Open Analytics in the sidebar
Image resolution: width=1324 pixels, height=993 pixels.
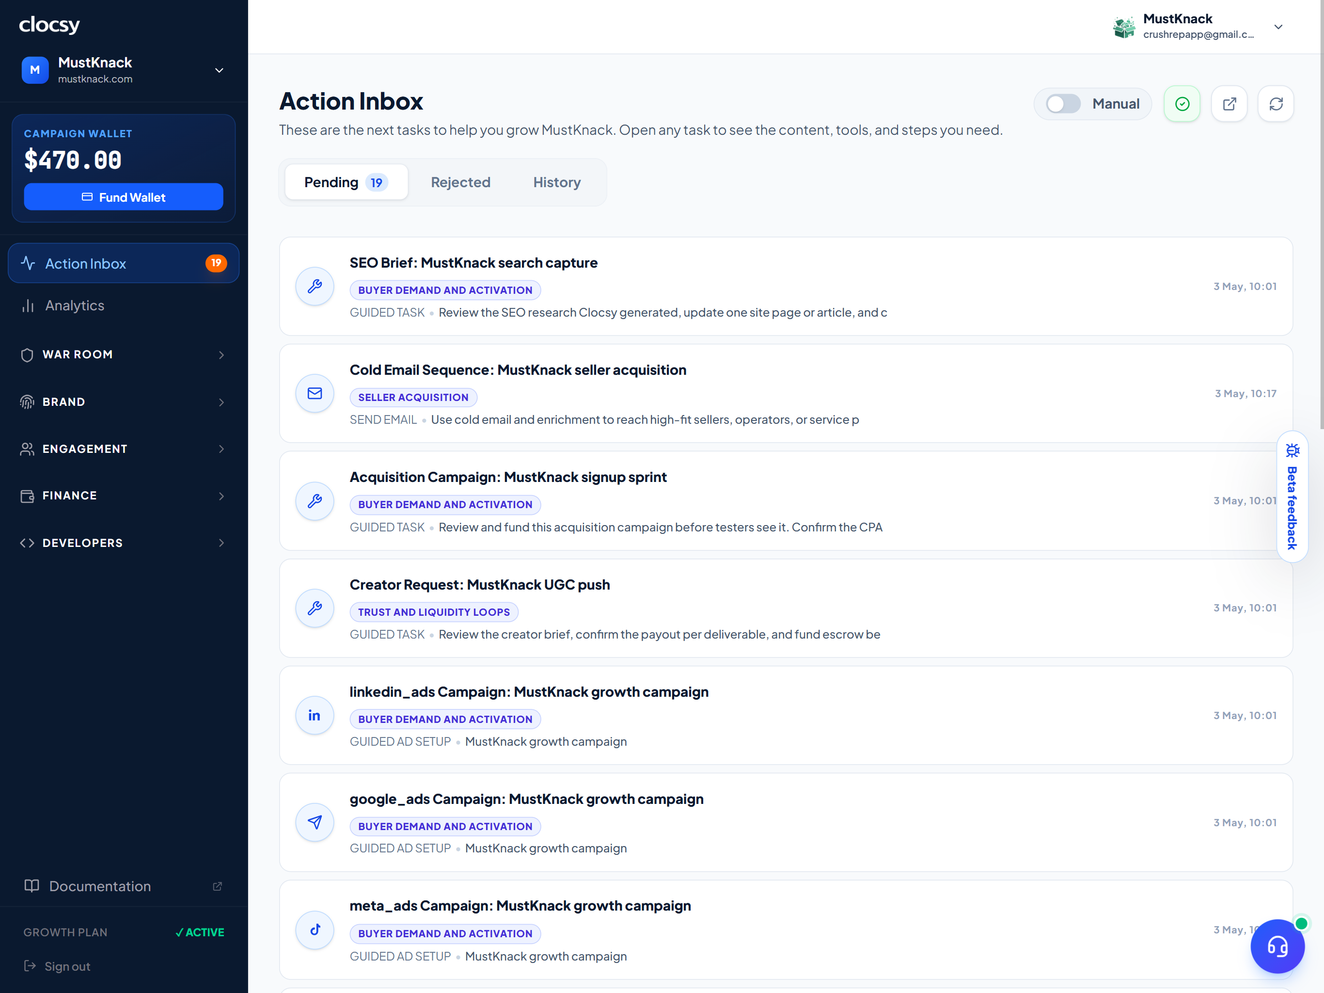[123, 306]
